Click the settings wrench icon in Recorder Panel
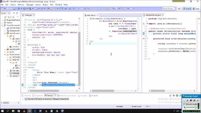The image size is (201, 113). point(198,100)
